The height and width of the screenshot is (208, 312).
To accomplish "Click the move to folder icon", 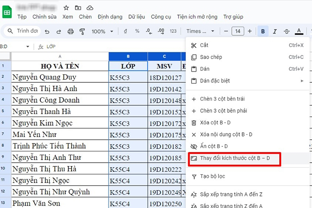I will click(78, 8).
